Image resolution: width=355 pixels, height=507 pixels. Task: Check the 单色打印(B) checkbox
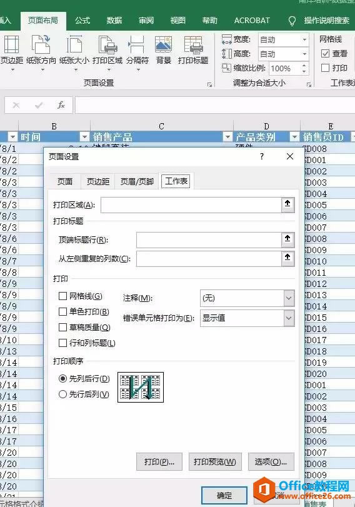[62, 311]
